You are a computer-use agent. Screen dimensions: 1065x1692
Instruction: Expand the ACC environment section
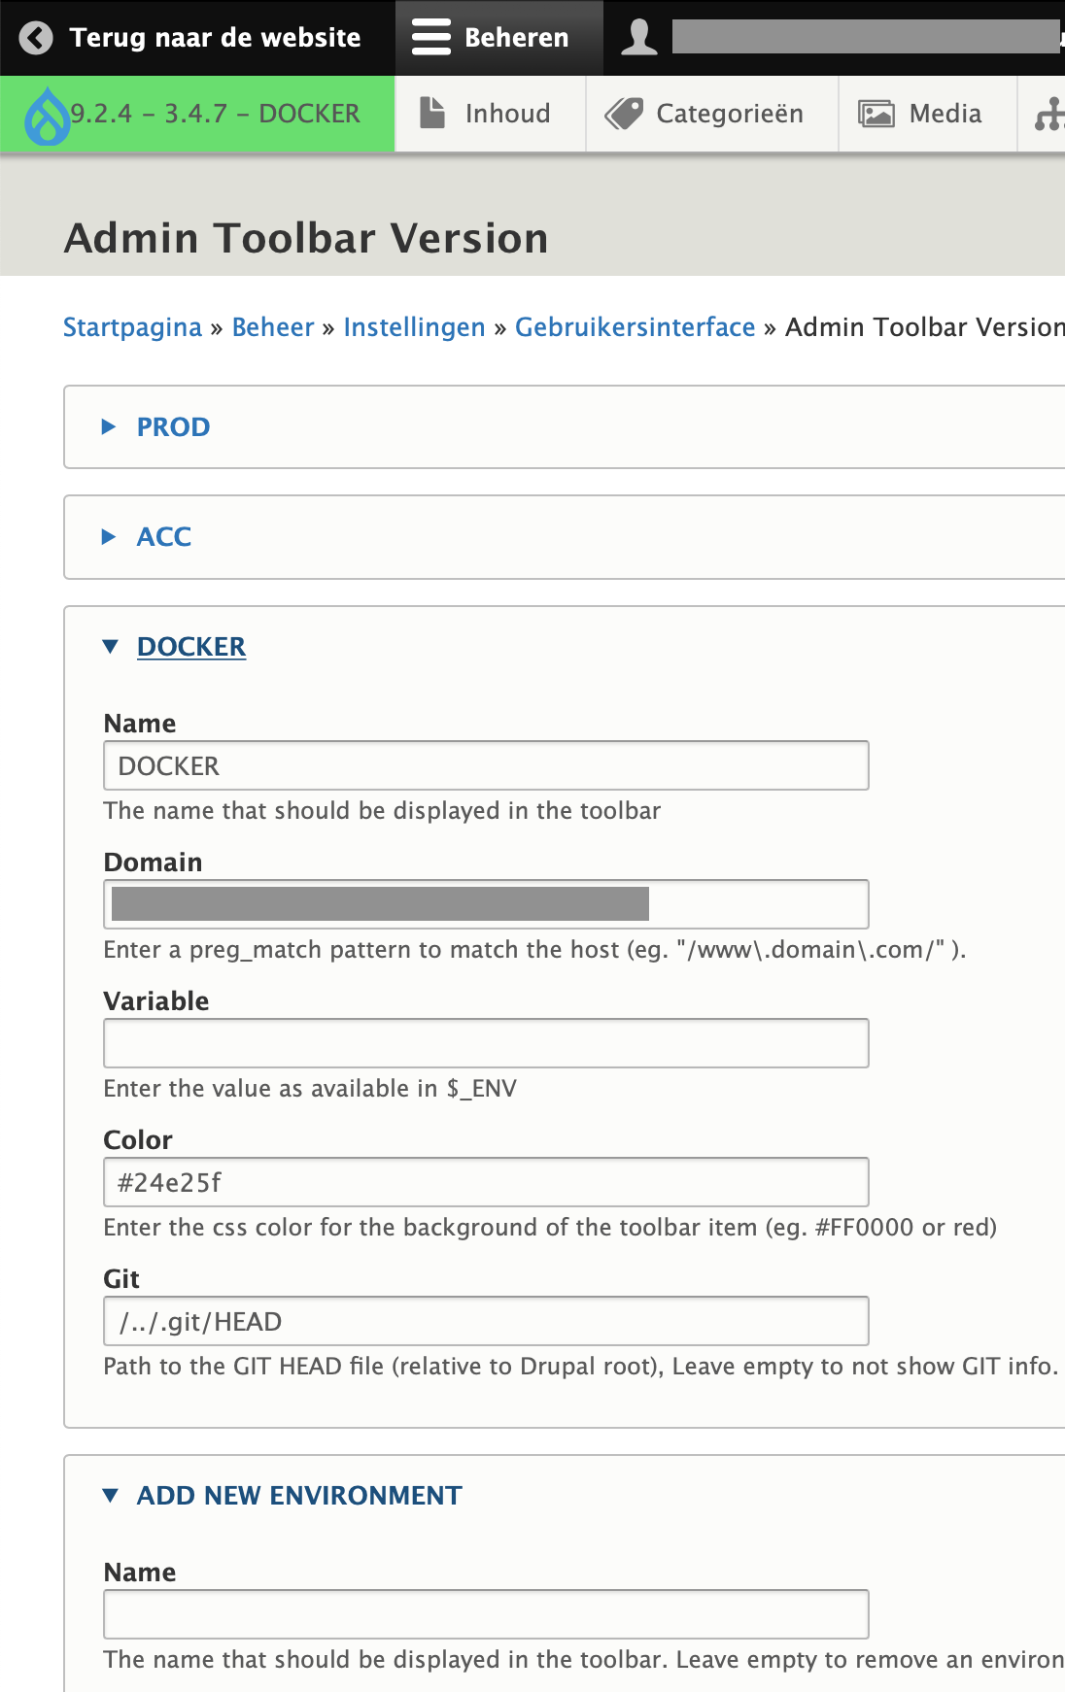(163, 537)
